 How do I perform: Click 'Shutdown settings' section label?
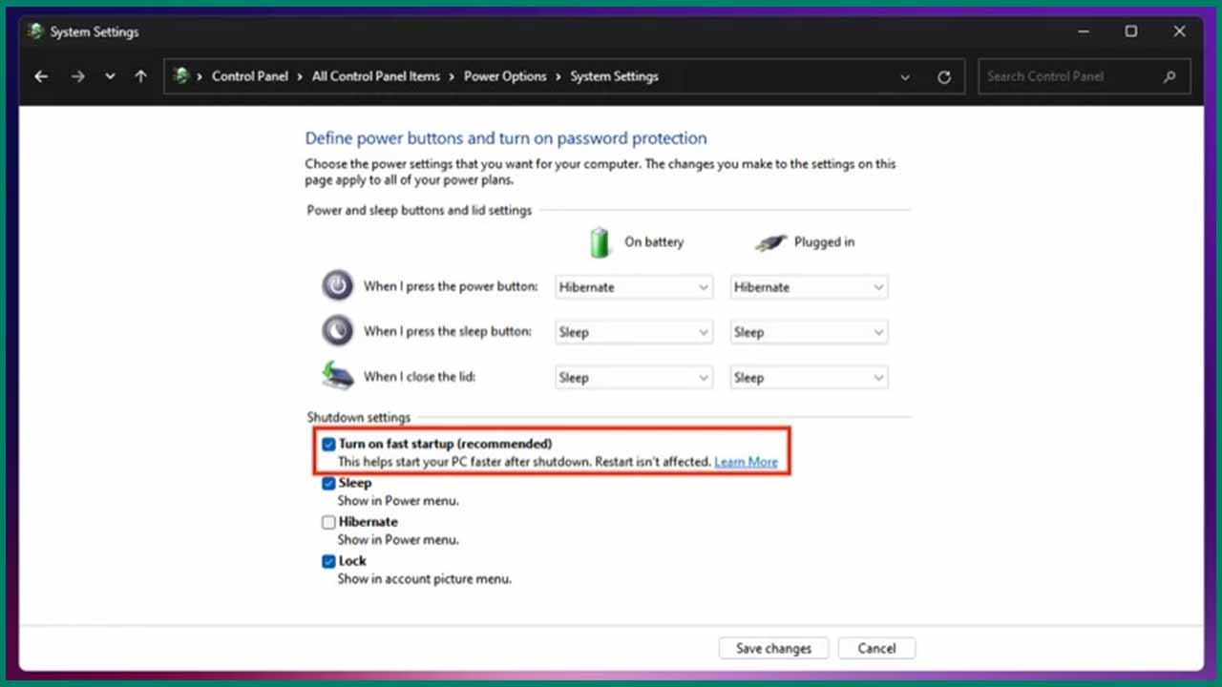pos(358,417)
